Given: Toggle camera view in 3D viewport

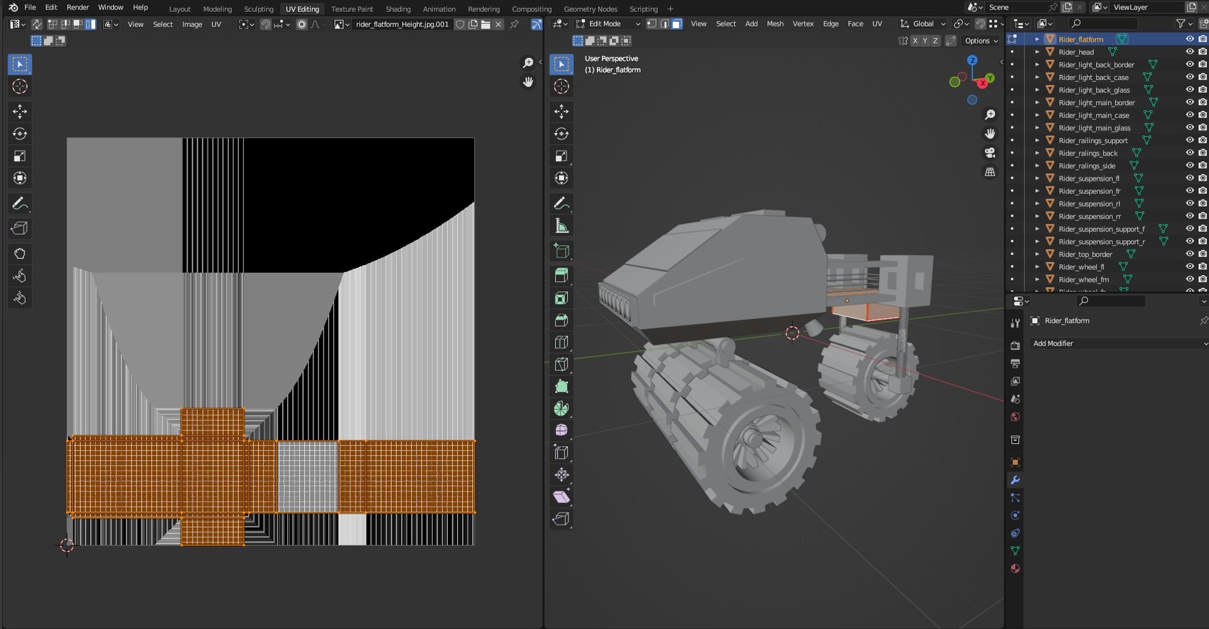Looking at the screenshot, I should click(x=990, y=153).
